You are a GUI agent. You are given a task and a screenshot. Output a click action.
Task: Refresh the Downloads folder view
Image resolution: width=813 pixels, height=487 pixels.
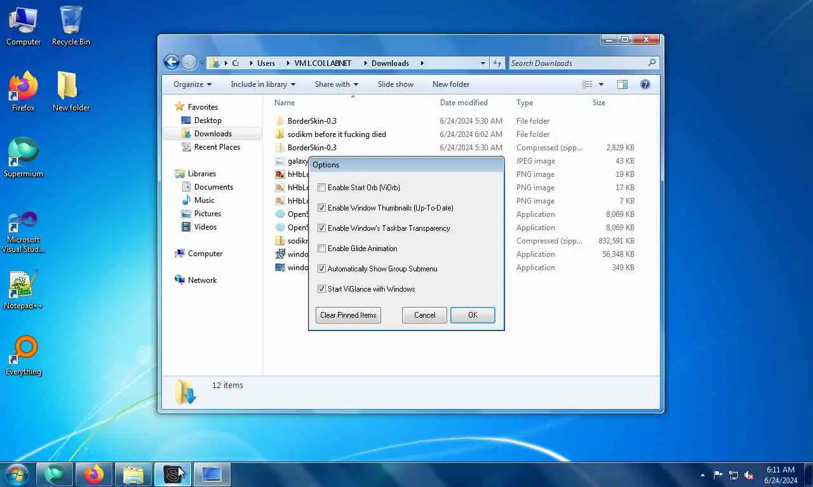(497, 63)
